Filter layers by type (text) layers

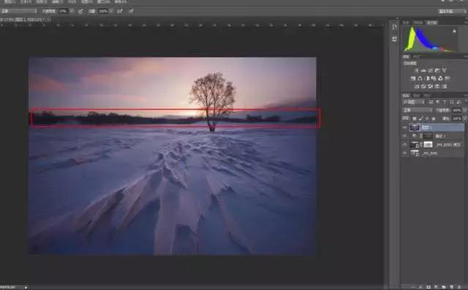tap(445, 102)
